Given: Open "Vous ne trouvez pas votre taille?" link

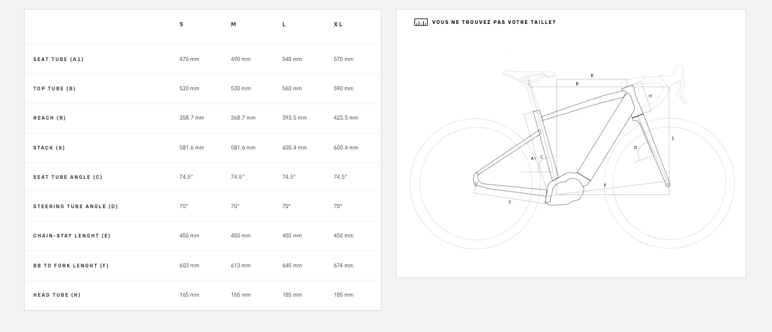Looking at the screenshot, I should [x=494, y=22].
